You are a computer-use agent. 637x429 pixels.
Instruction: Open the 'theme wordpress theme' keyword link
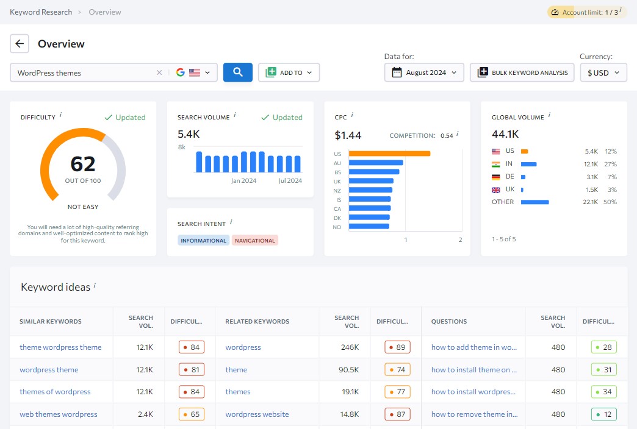click(x=60, y=347)
